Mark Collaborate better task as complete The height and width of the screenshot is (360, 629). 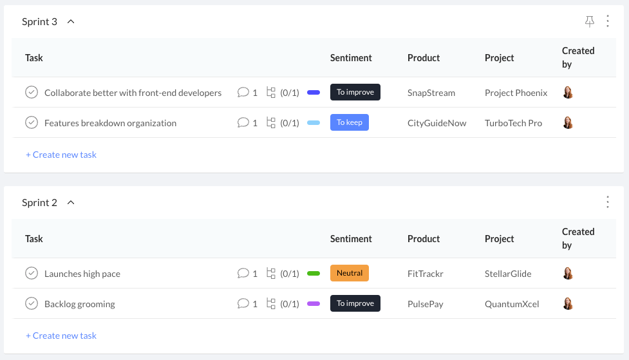point(32,92)
